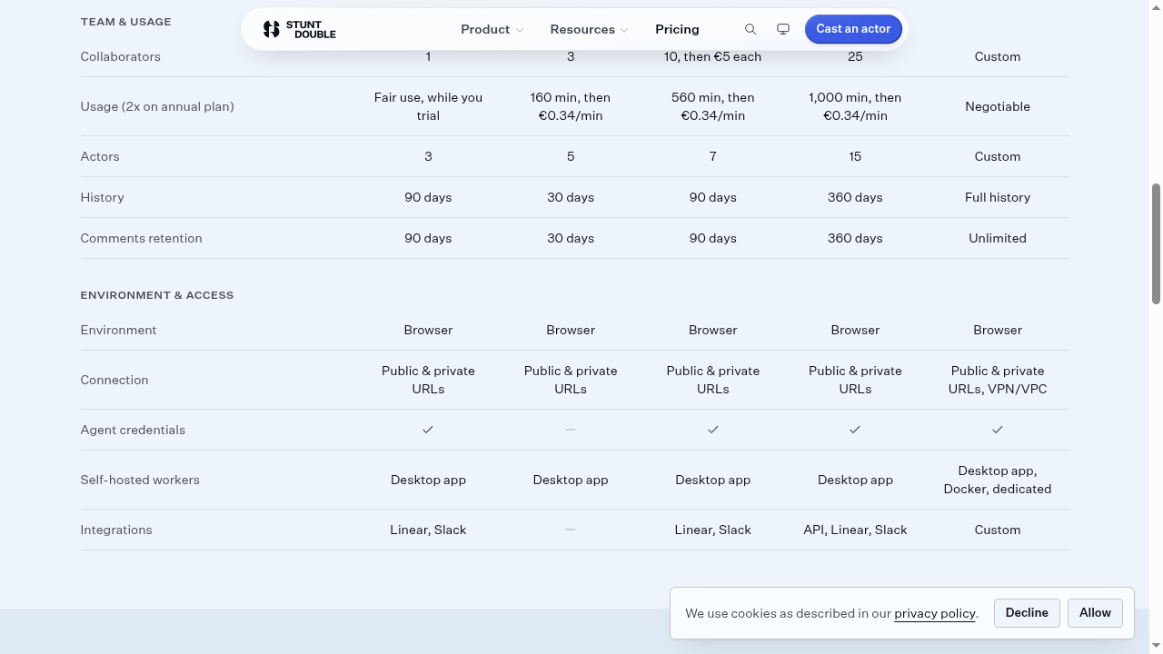The height and width of the screenshot is (654, 1163).
Task: Select the Negotiable usage cell
Action: [998, 106]
